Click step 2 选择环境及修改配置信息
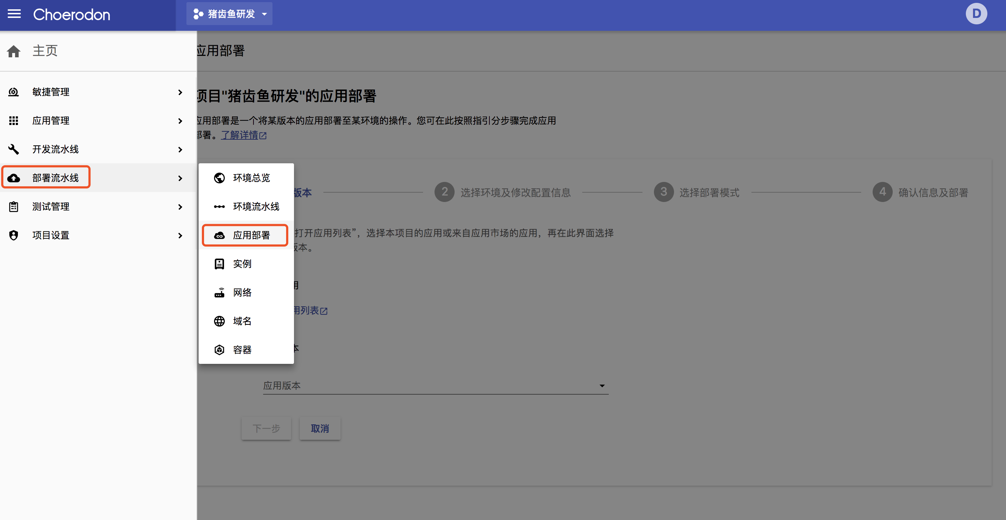Screen dimensions: 1006x520 pyautogui.click(x=502, y=192)
